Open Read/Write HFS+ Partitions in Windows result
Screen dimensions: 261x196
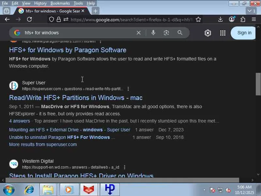76,98
